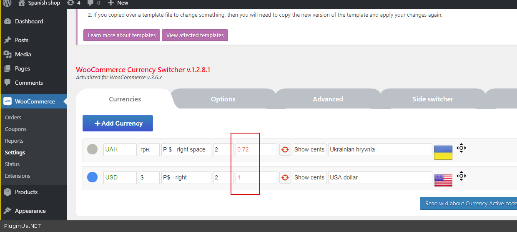Set UAH as the default currency
This screenshot has height=232, width=517.
click(92, 149)
